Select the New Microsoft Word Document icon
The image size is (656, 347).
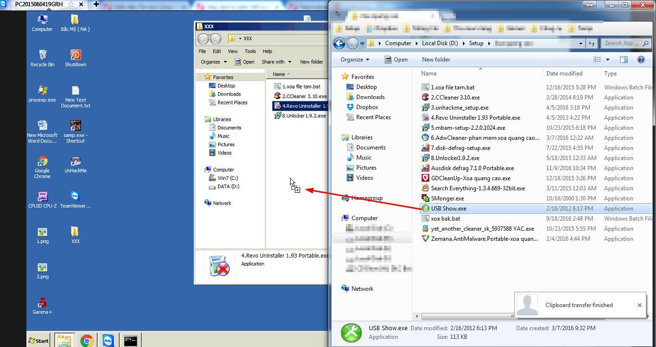[42, 131]
